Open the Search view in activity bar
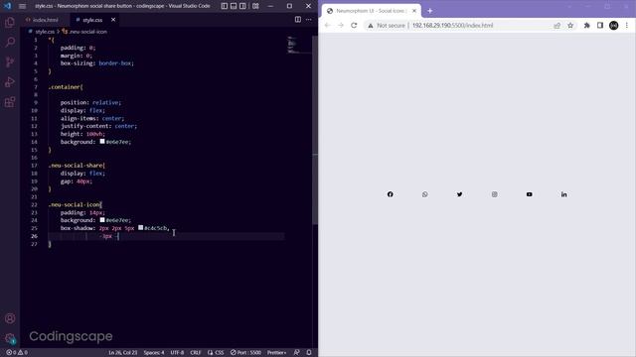 tap(10, 42)
